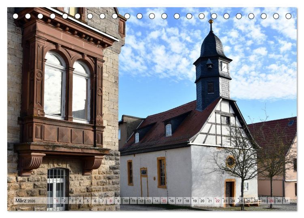Select day 11 in the calendar strip

tap(133, 201)
